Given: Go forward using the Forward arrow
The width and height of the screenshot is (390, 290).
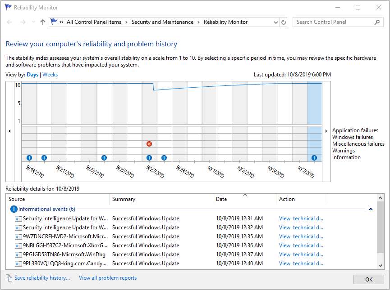Looking at the screenshot, I should pyautogui.click(x=23, y=22).
